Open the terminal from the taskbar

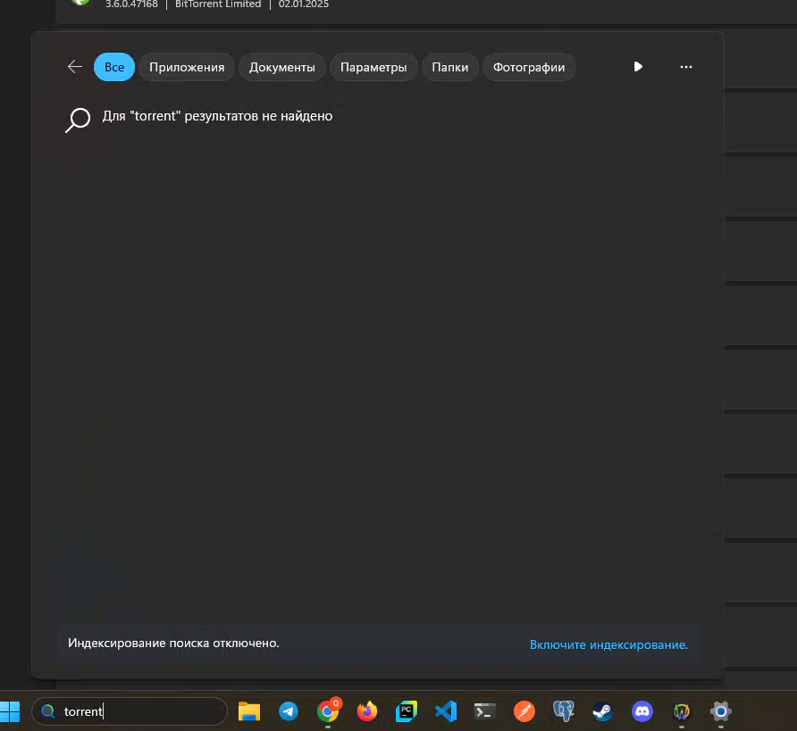pos(485,711)
